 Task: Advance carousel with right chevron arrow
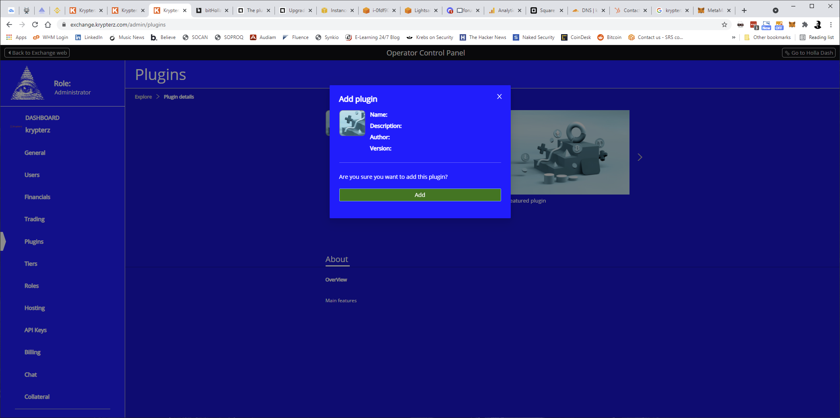click(640, 157)
